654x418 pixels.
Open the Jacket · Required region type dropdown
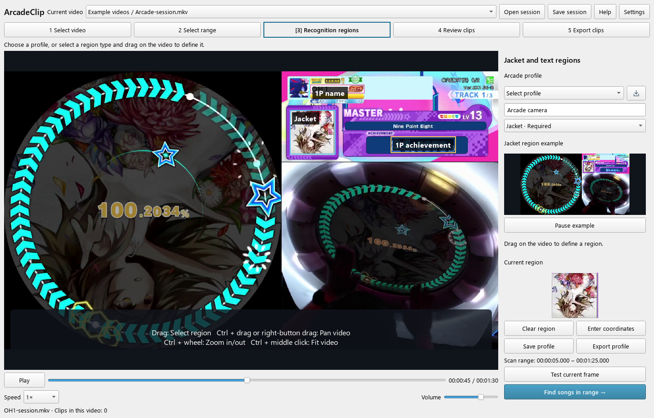pos(575,126)
